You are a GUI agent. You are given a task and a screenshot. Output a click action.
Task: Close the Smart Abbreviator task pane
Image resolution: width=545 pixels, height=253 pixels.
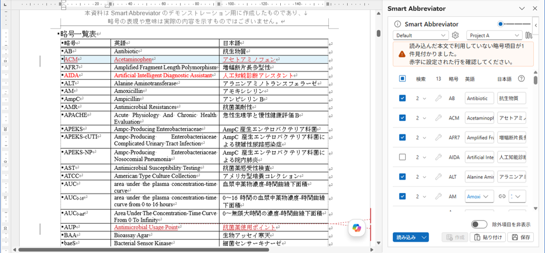click(535, 9)
